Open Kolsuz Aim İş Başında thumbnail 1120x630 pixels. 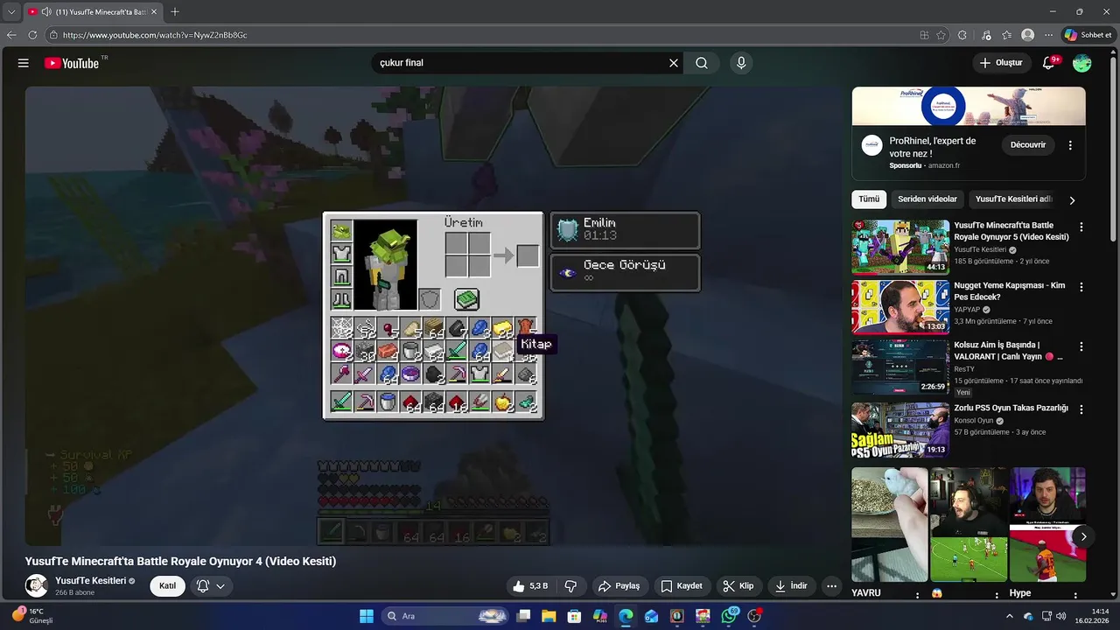(900, 367)
